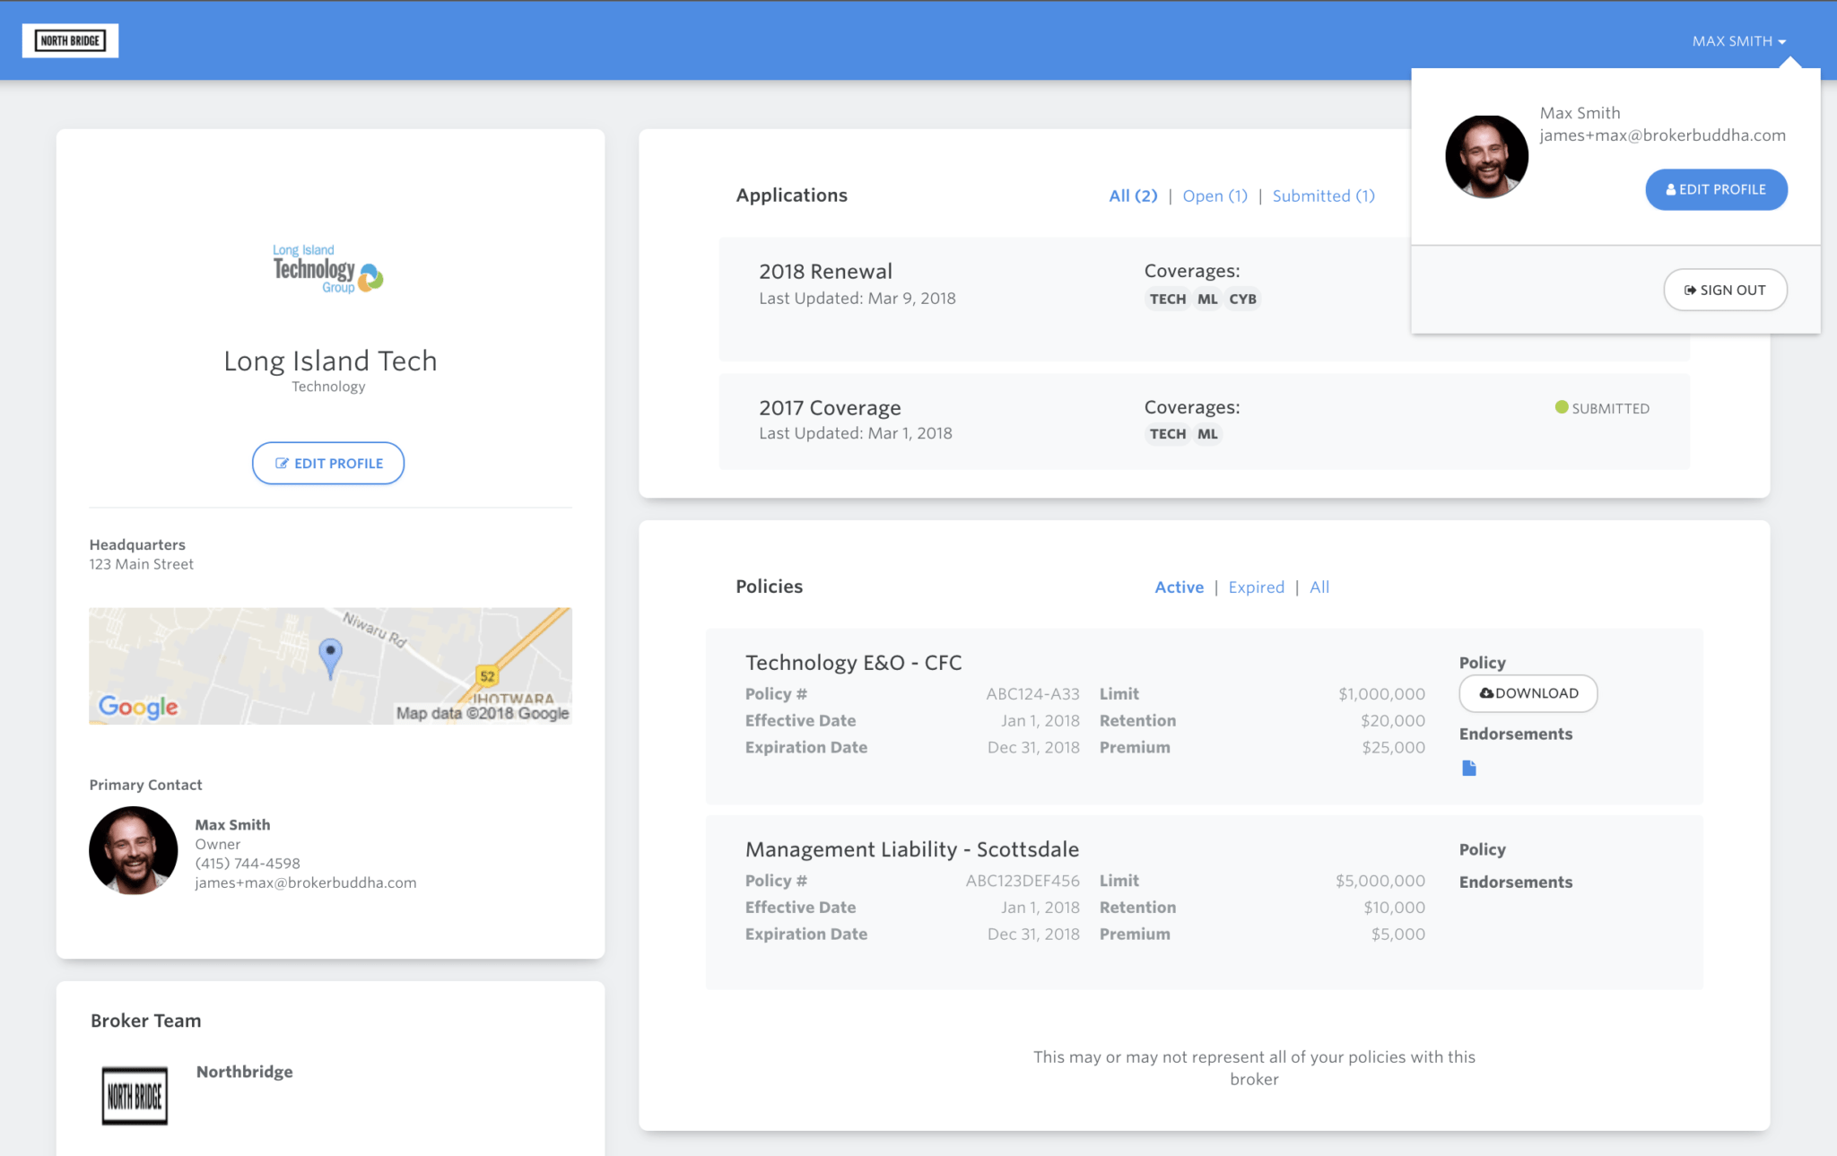The image size is (1837, 1156).
Task: Click dropdown email james+max@brokerbuddha.com in user menu
Action: (1662, 135)
